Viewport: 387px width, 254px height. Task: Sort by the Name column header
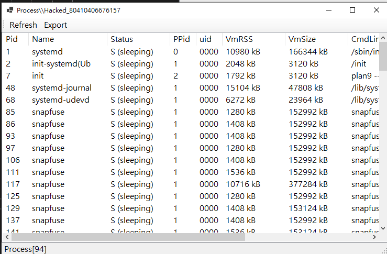click(x=43, y=39)
